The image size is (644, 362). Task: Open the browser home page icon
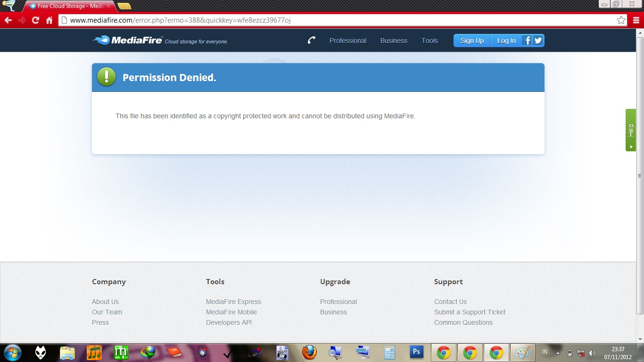tap(49, 20)
